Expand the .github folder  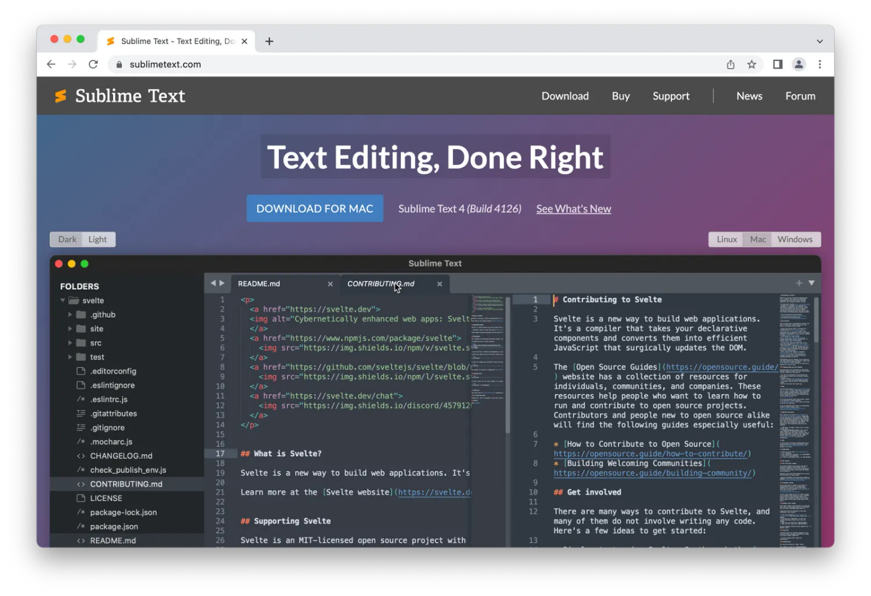pyautogui.click(x=70, y=314)
